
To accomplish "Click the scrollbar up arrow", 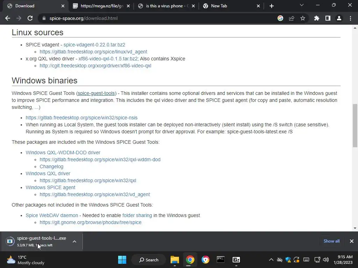I will [355, 28].
